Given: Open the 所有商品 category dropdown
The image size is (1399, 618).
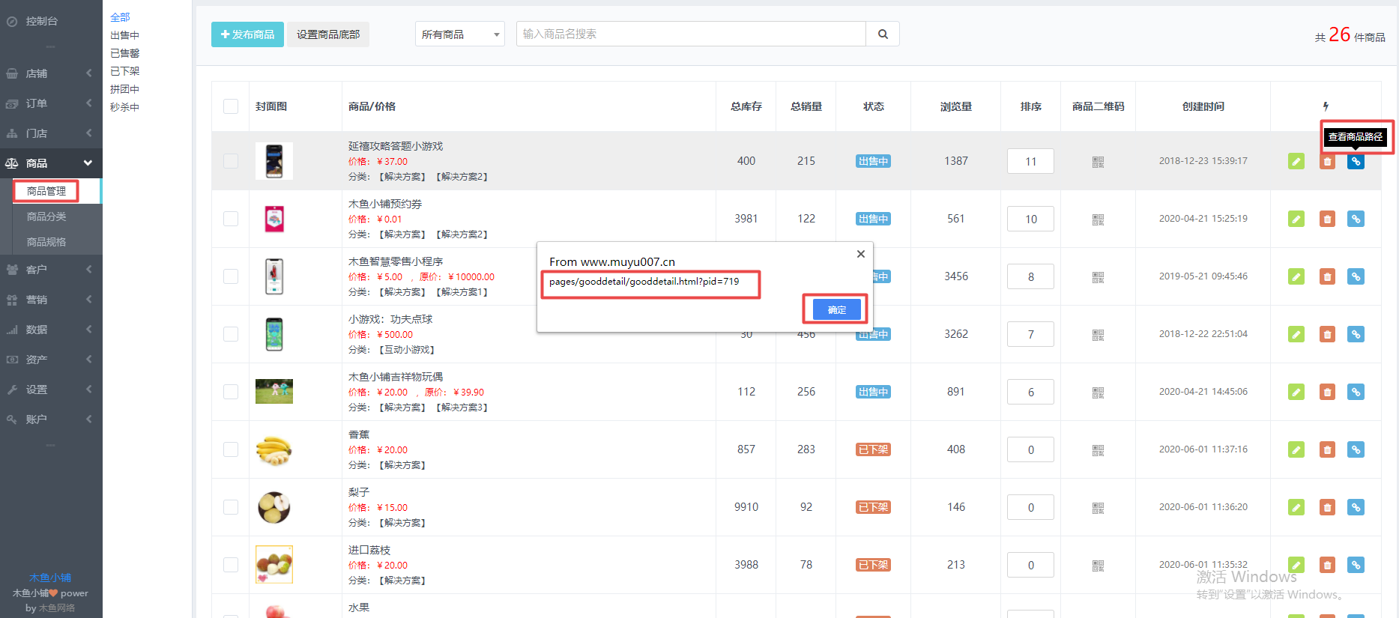Looking at the screenshot, I should (460, 34).
